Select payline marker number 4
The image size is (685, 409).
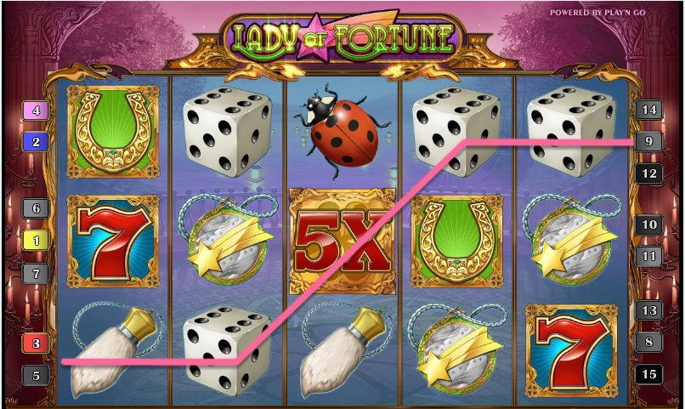click(36, 111)
